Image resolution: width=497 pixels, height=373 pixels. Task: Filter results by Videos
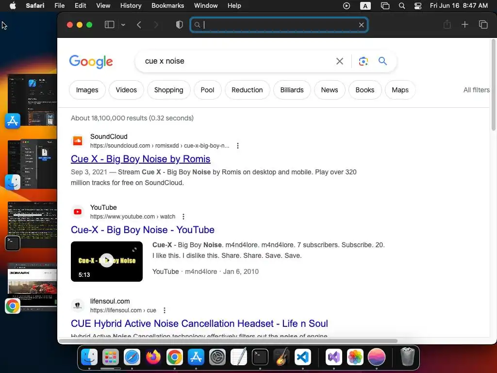[126, 90]
